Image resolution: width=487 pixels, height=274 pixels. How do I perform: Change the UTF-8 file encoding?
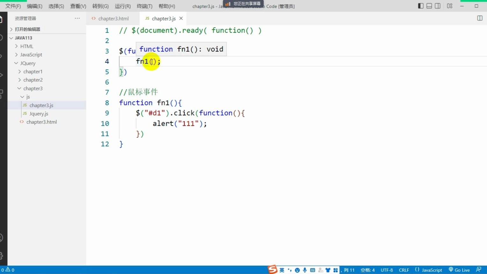(387, 270)
